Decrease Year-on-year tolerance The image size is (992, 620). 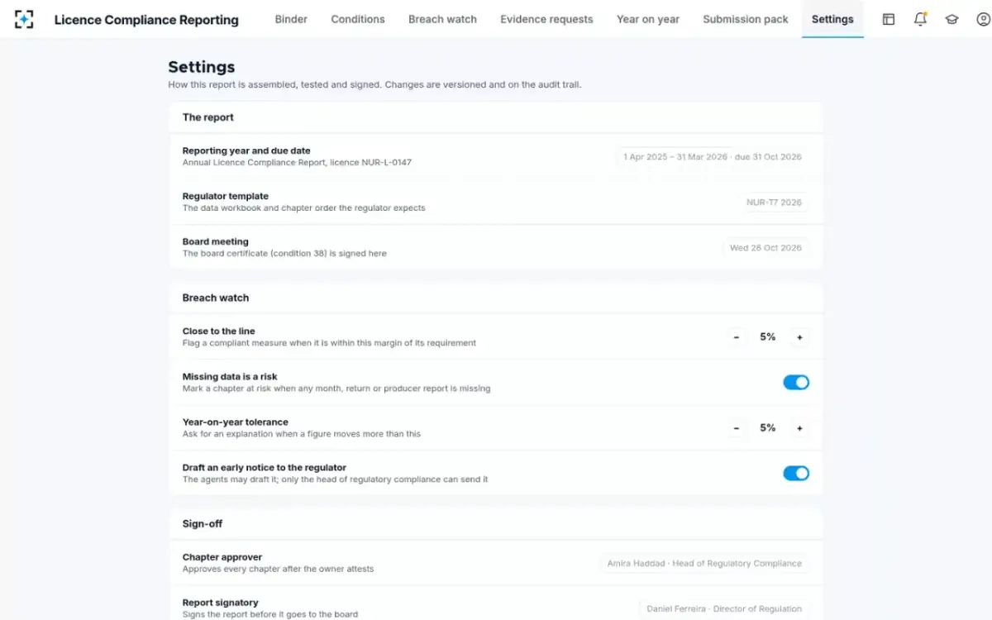pos(736,428)
